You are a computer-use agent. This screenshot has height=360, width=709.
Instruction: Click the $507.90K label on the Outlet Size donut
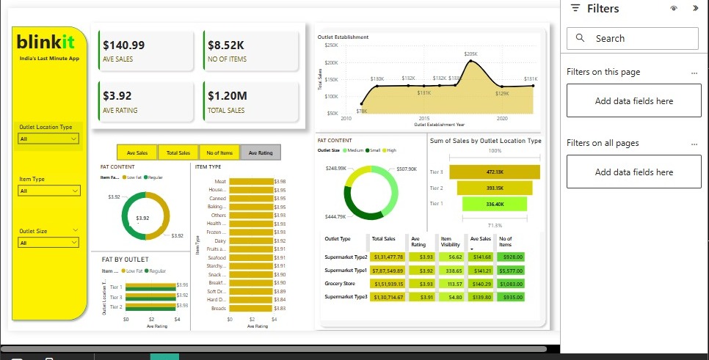[x=407, y=169]
